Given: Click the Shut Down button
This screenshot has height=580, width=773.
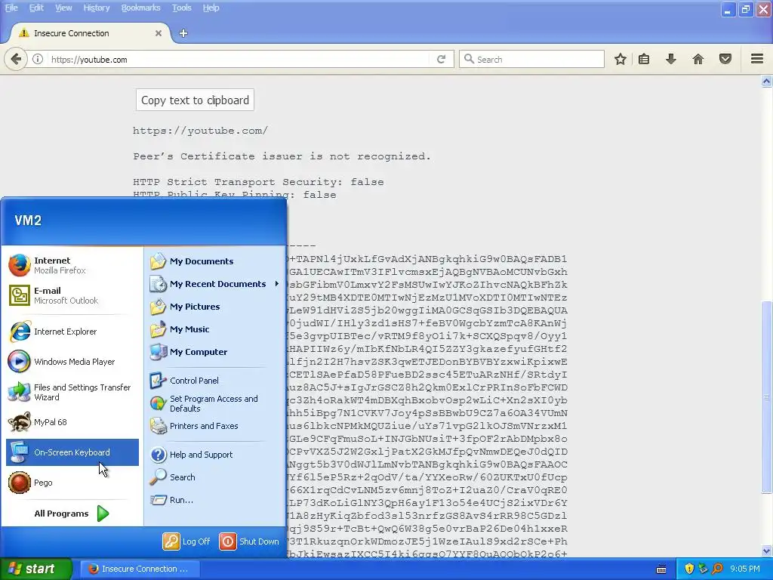Looking at the screenshot, I should (249, 541).
